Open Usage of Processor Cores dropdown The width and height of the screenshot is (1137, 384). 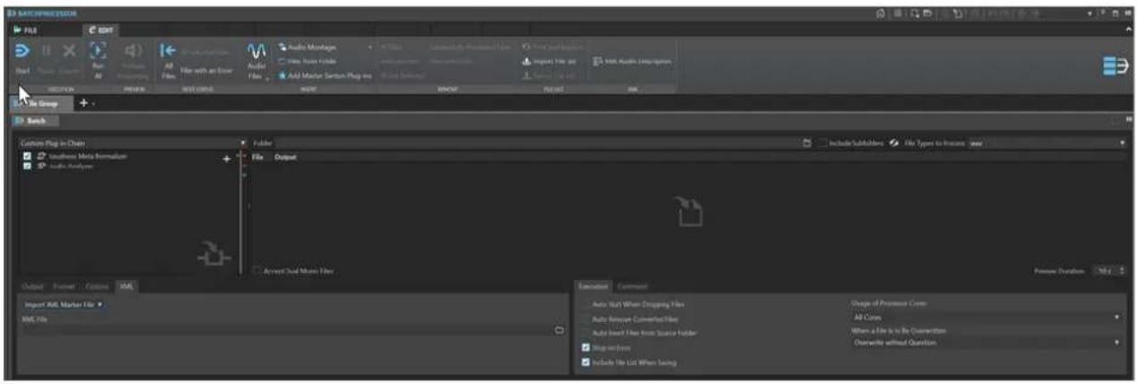[986, 317]
